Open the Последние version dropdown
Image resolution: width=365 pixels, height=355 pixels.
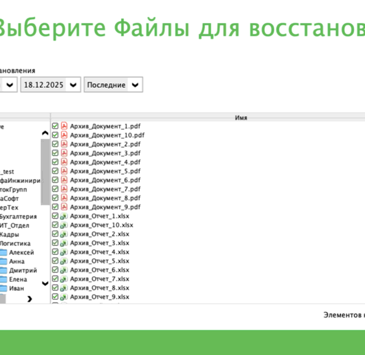113,85
